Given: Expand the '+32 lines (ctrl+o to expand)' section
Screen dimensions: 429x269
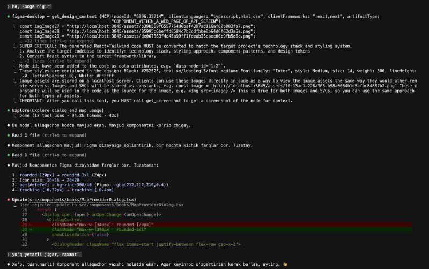Looking at the screenshot, I should [x=57, y=41].
